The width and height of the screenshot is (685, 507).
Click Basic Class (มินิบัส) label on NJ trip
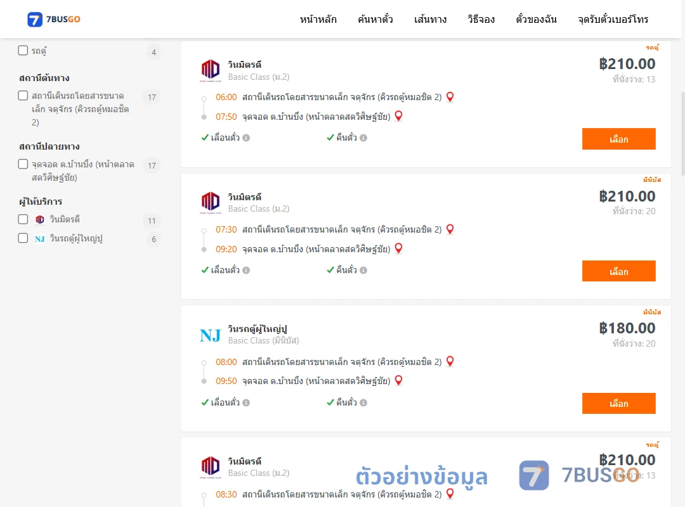click(x=263, y=340)
